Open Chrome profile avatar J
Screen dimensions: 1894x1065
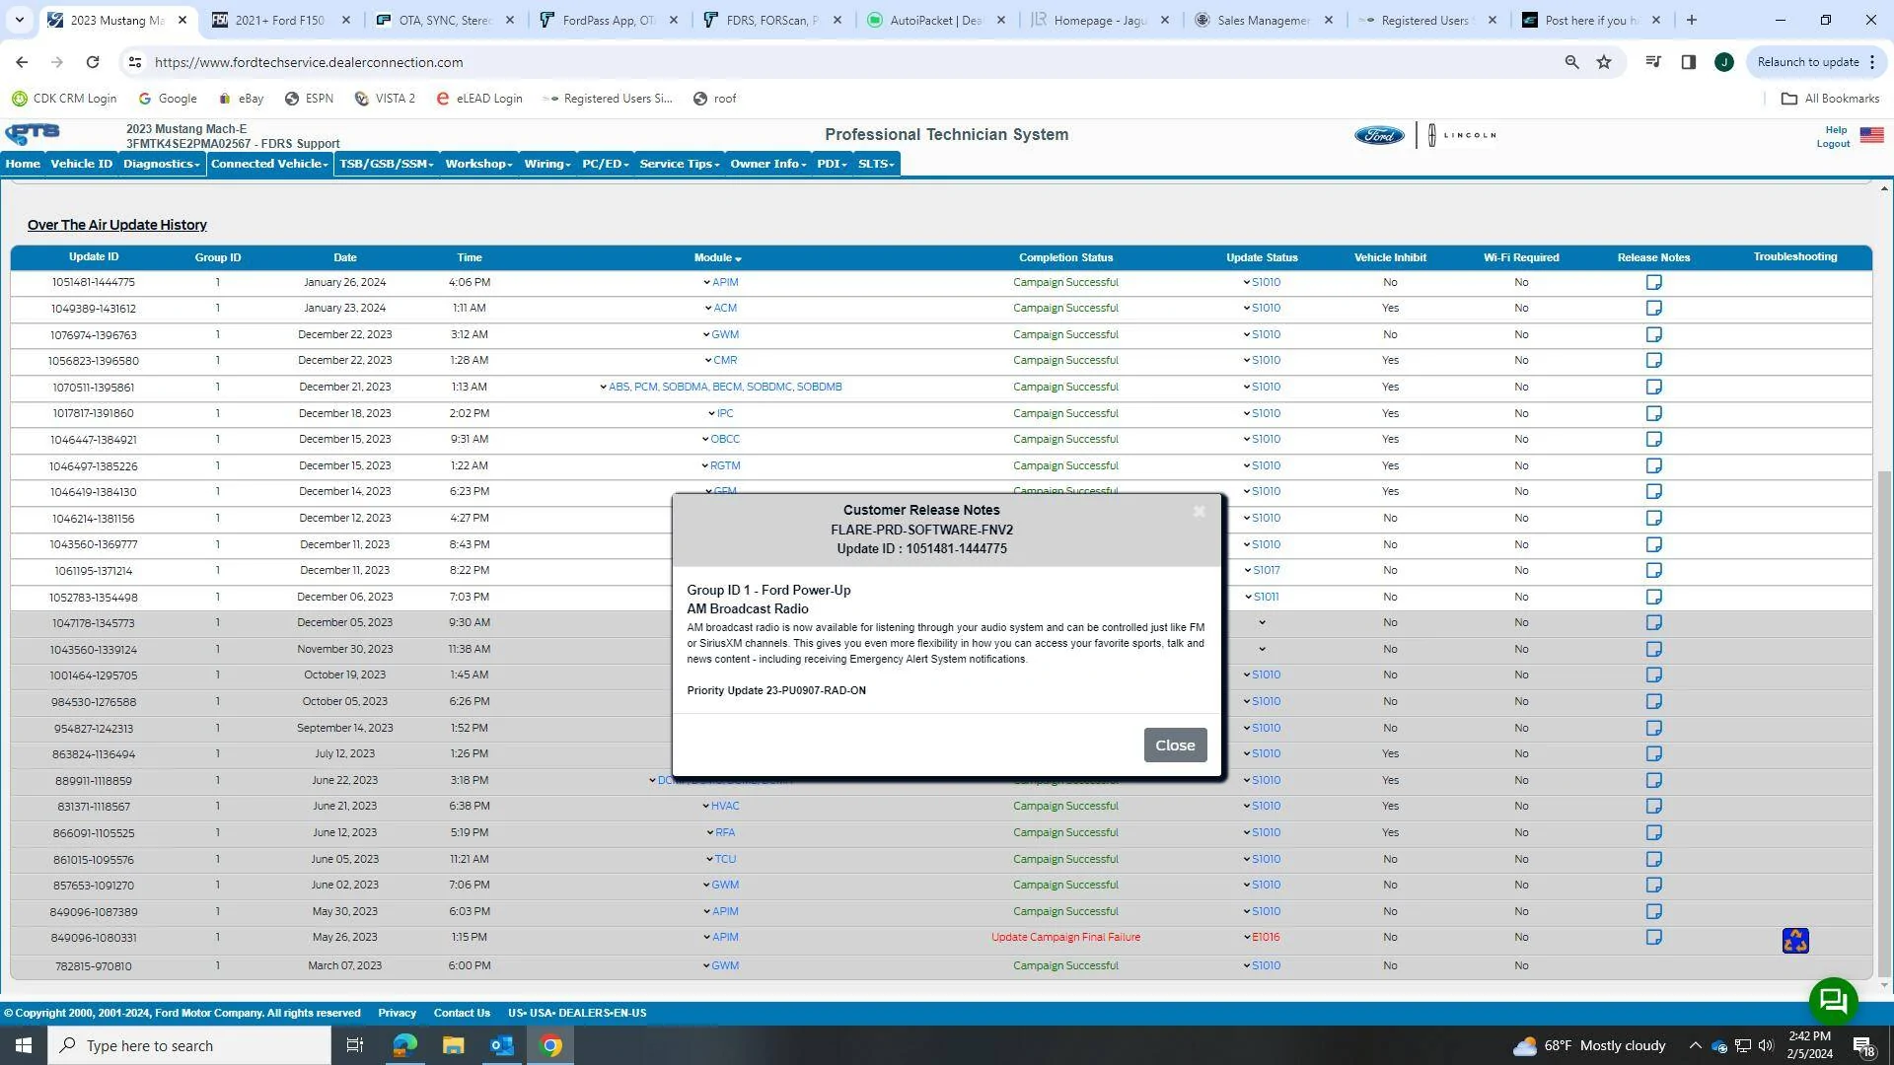point(1723,62)
